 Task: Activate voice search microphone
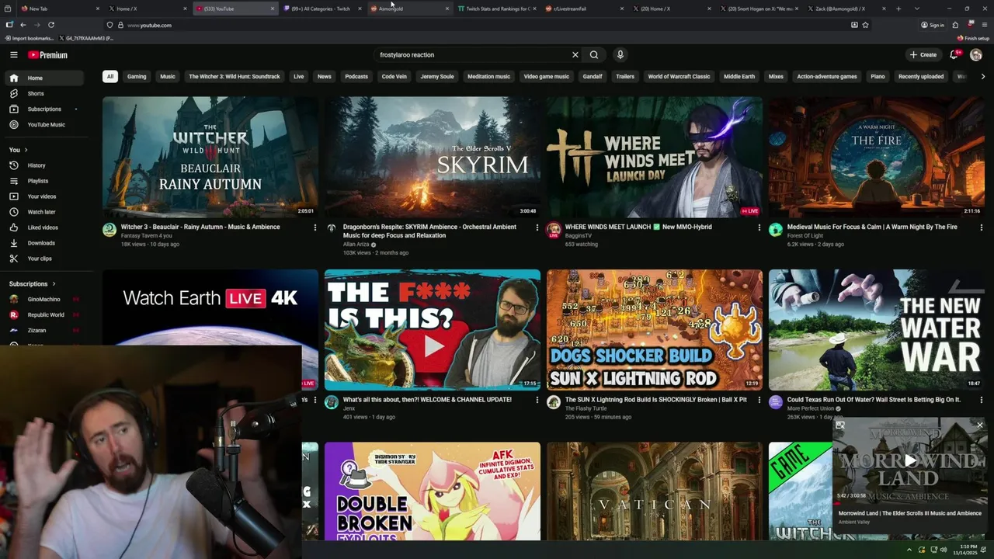[x=620, y=55]
